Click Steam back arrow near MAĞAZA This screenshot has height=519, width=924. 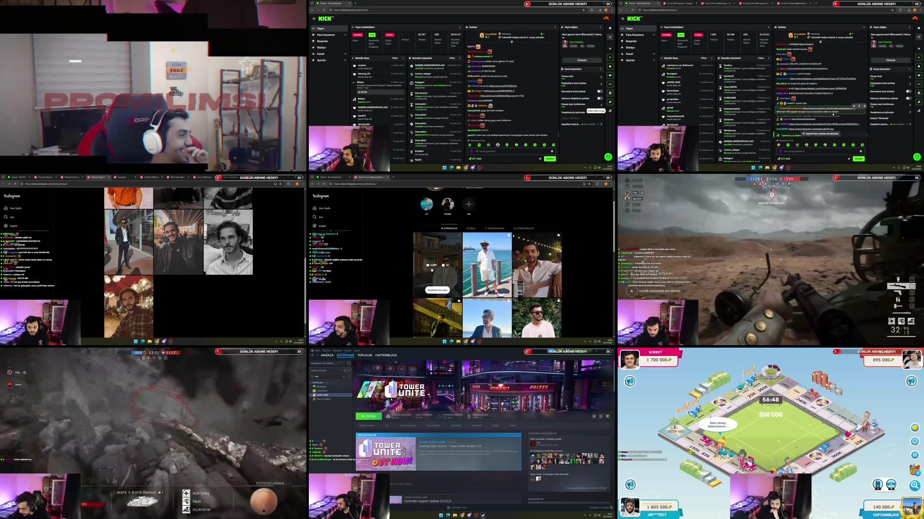pyautogui.click(x=312, y=355)
